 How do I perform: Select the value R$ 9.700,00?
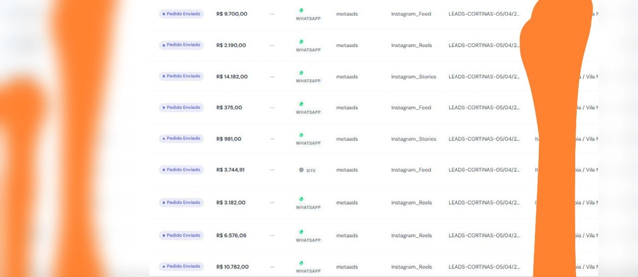232,14
